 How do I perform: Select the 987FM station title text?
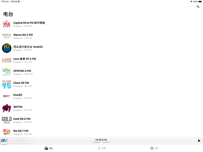(18, 107)
